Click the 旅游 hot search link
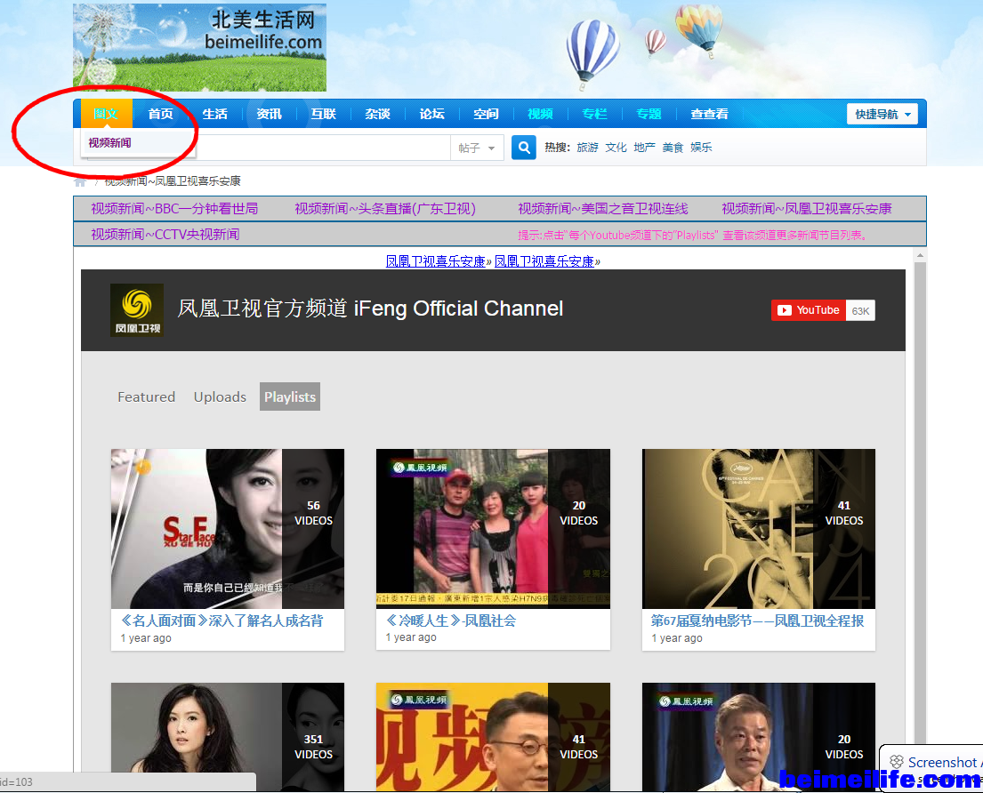Viewport: 983px width, 793px height. (587, 148)
